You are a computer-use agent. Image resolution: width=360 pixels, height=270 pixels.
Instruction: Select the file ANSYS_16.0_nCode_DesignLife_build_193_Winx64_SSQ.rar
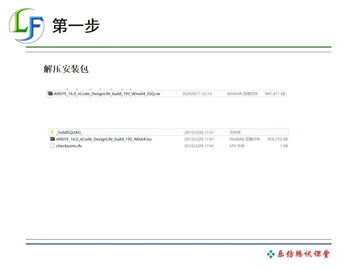(x=107, y=94)
